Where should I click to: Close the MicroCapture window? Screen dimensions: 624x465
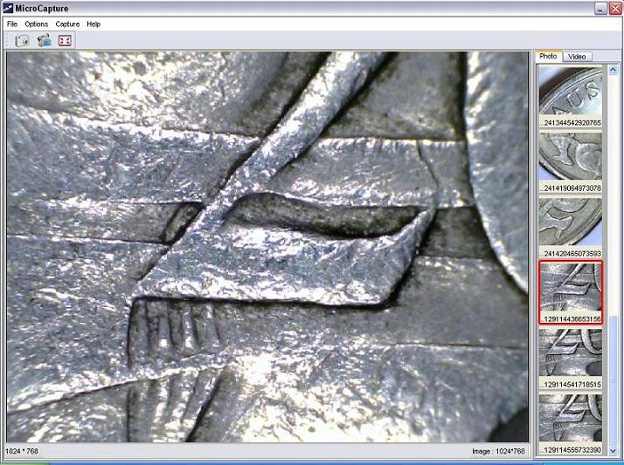tap(615, 9)
